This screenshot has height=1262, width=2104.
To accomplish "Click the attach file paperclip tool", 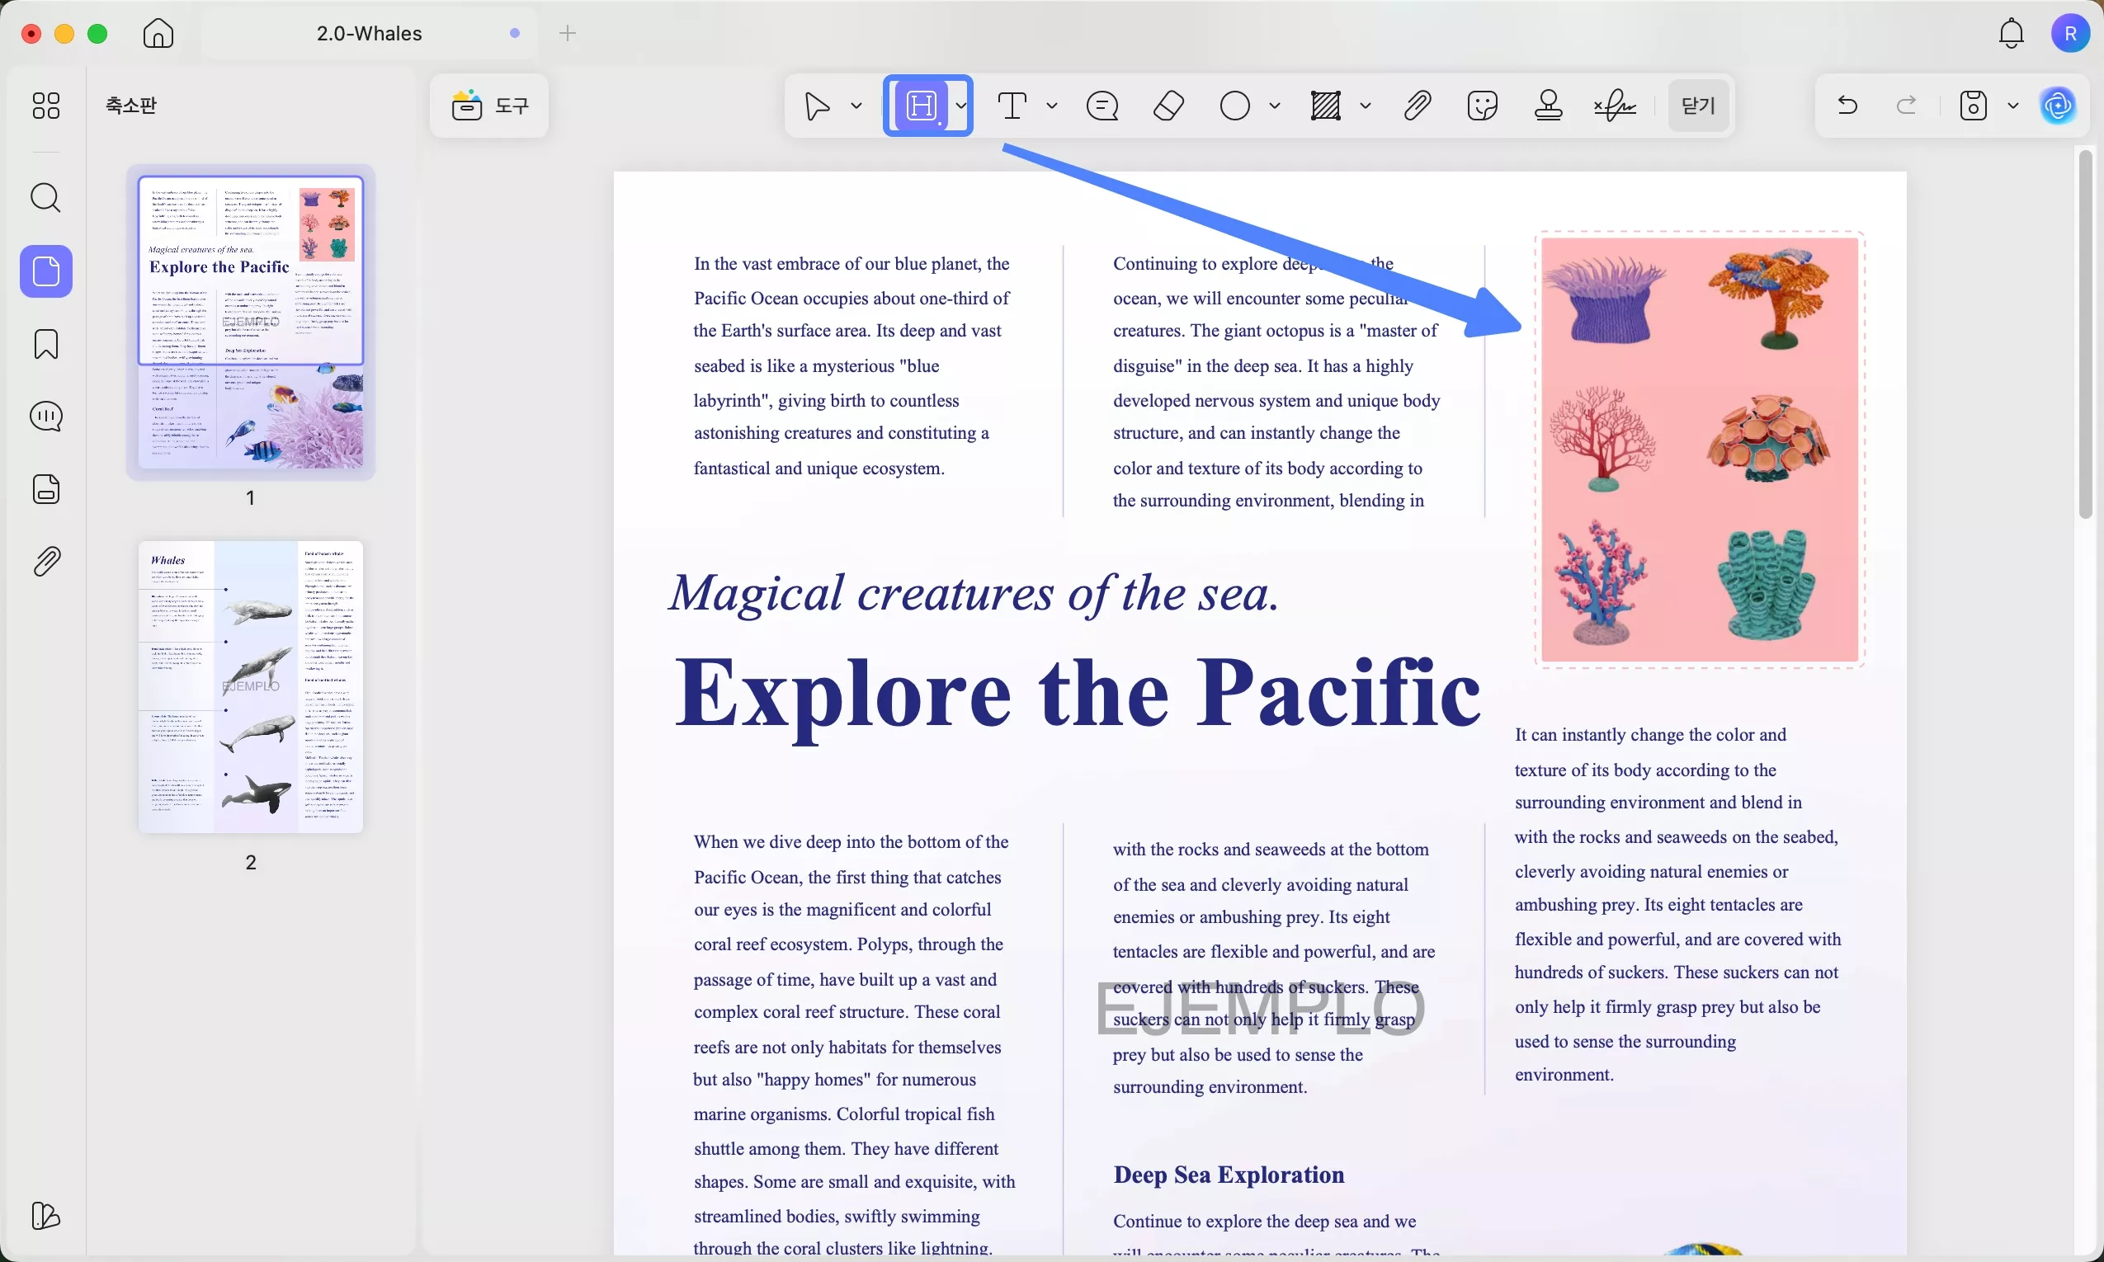I will 1417,106.
